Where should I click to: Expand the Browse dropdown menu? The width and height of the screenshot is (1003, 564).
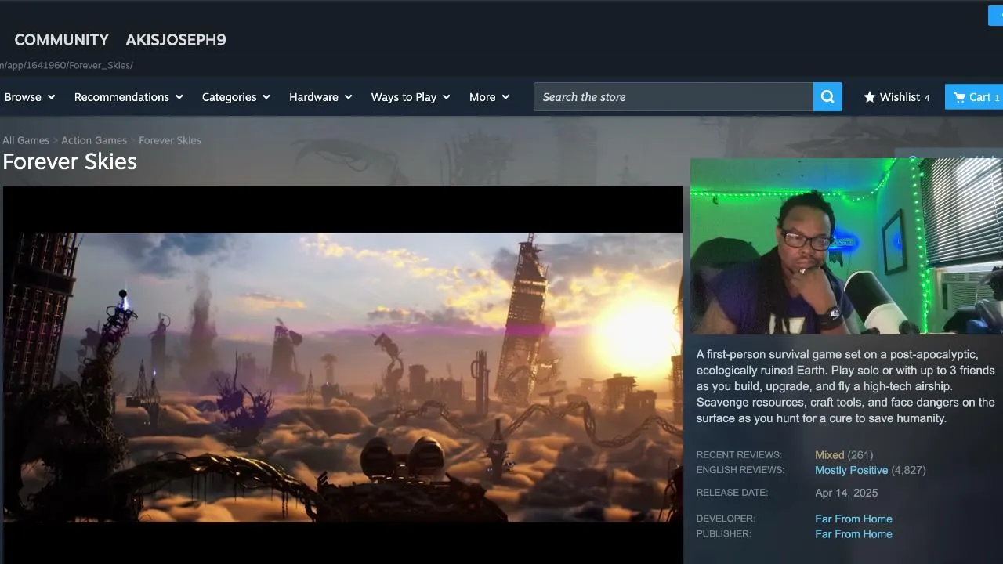point(30,97)
